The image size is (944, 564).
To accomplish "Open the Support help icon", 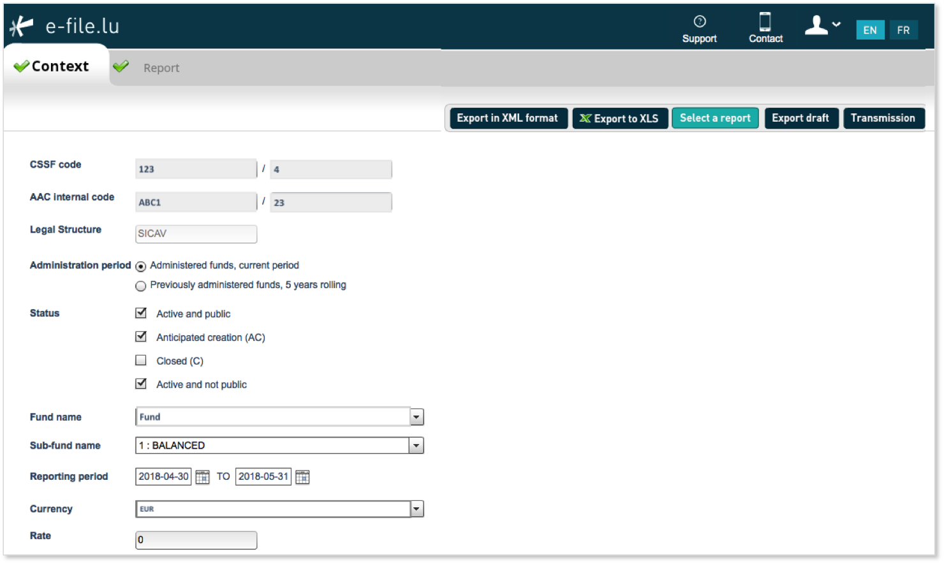I will pyautogui.click(x=700, y=22).
